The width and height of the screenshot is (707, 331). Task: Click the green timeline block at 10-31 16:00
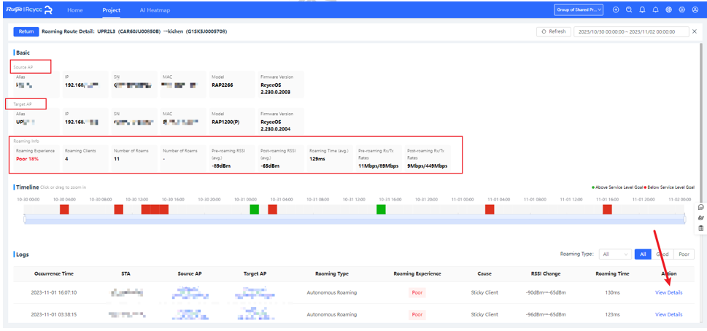coord(381,209)
